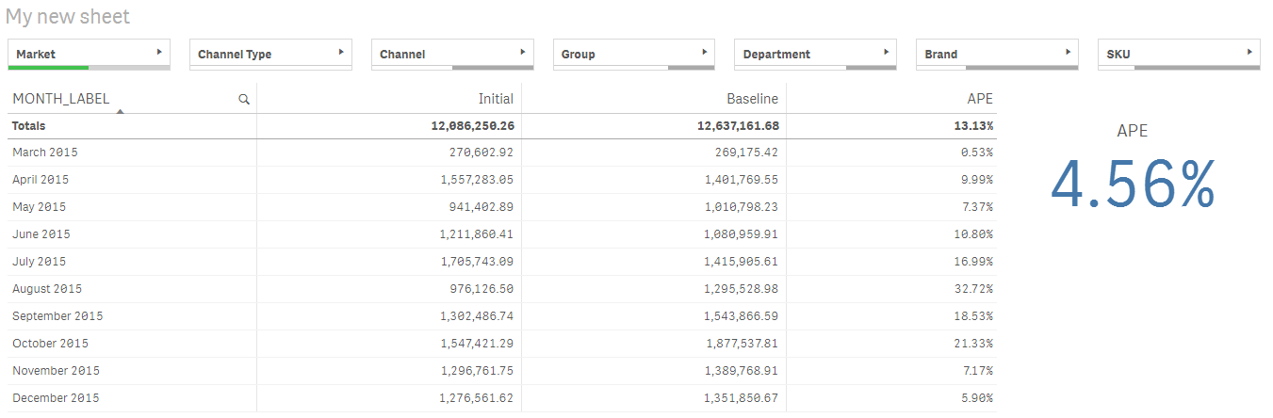This screenshot has height=418, width=1273.
Task: Select the December 2015 month row
Action: point(56,398)
